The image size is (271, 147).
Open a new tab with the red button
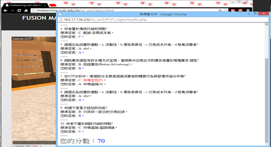click(53, 5)
